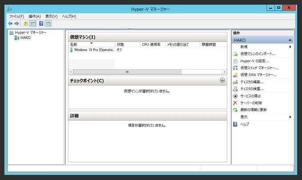Click the green refresh 最新の情報に更新 icon

pyautogui.click(x=235, y=110)
